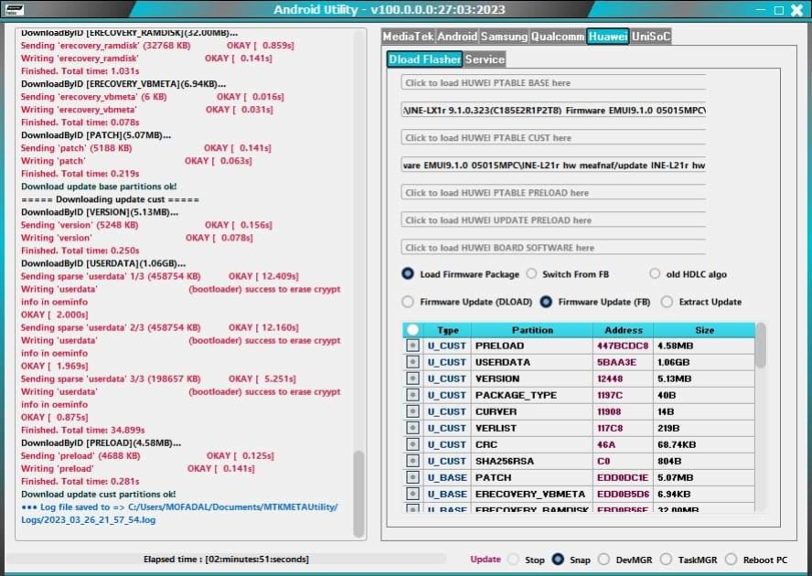812x576 pixels.
Task: Switch to the Qualcomm tab
Action: click(x=558, y=37)
